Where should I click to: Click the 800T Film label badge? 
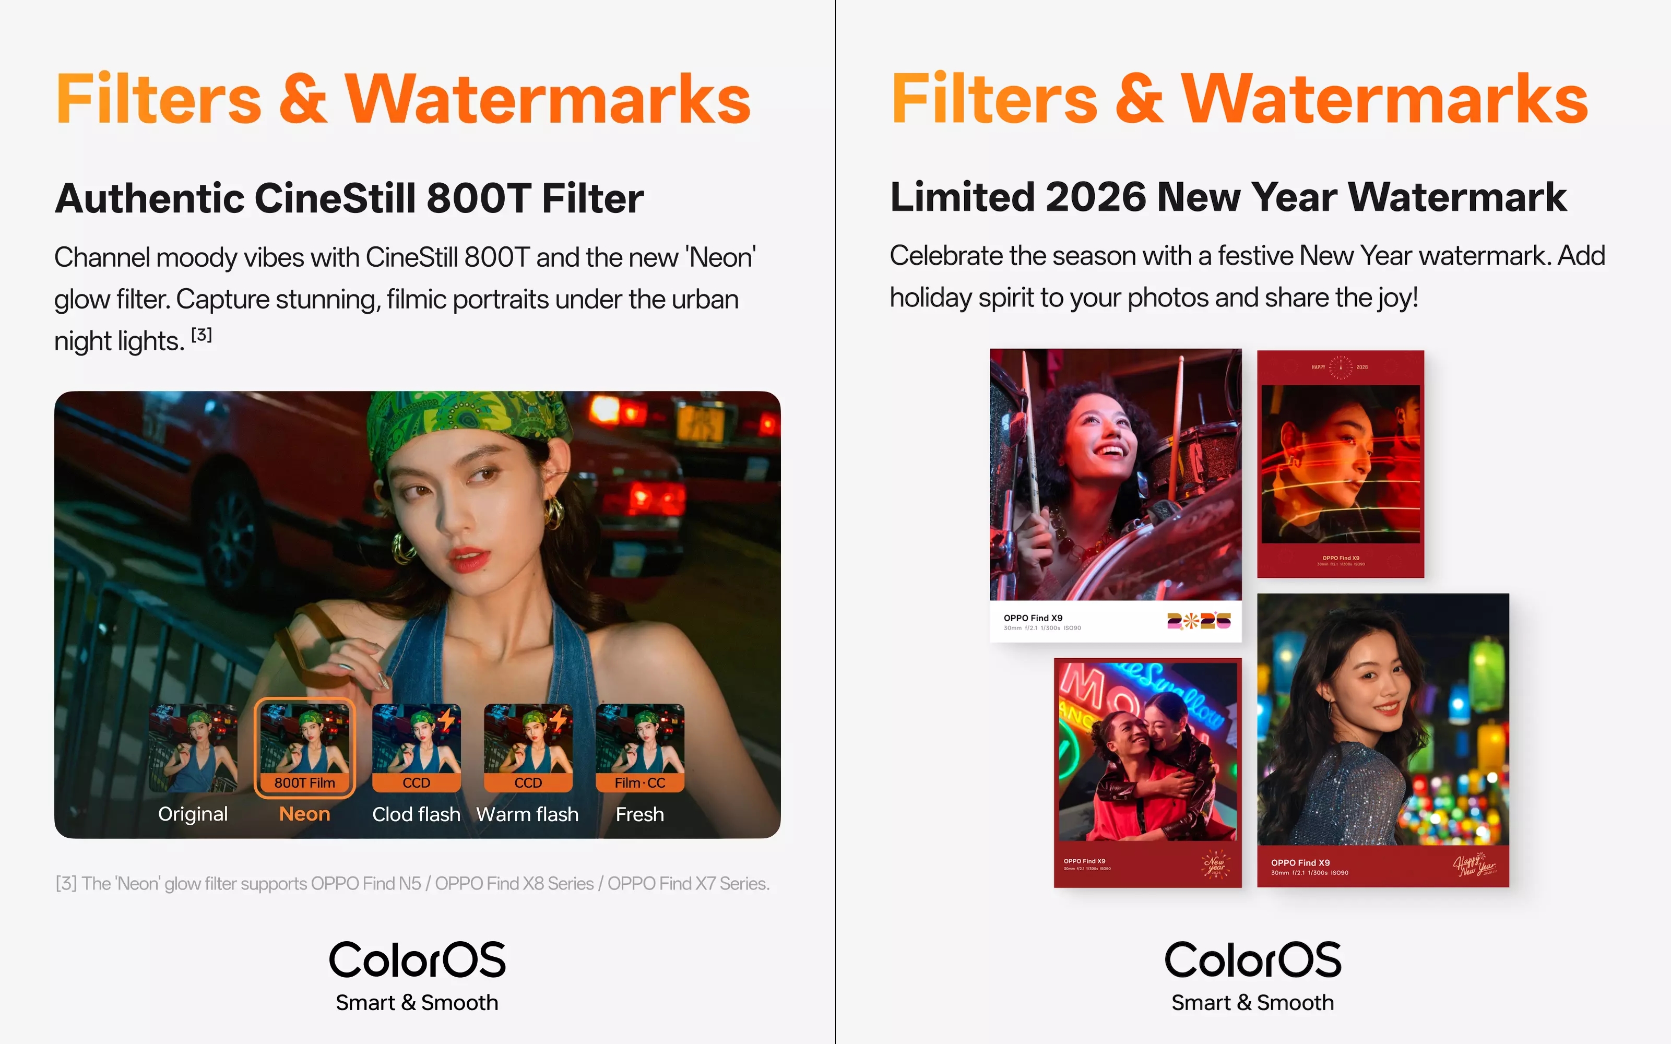point(304,782)
